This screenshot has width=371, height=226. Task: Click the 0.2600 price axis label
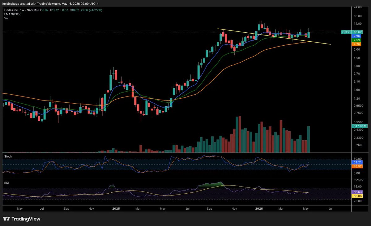pos(358,145)
